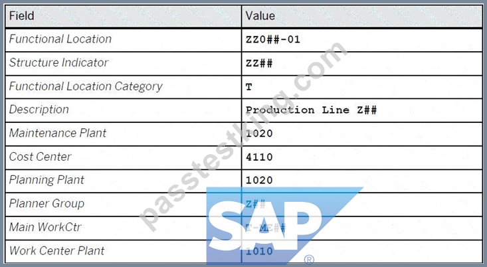
Task: Click the Functional Location label cell
Action: 123,40
